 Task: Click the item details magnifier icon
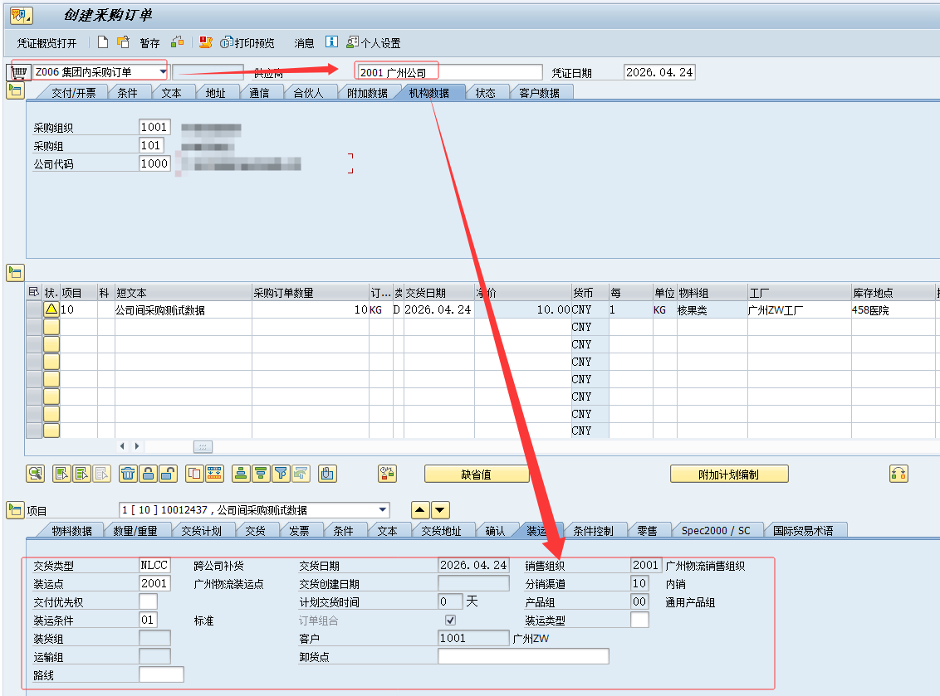coord(35,474)
